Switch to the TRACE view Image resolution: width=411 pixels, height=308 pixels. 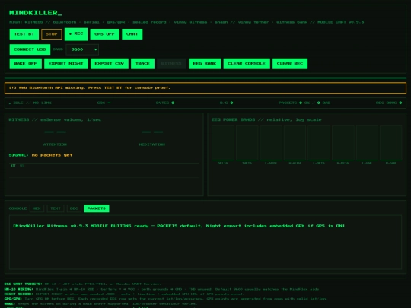pos(142,64)
